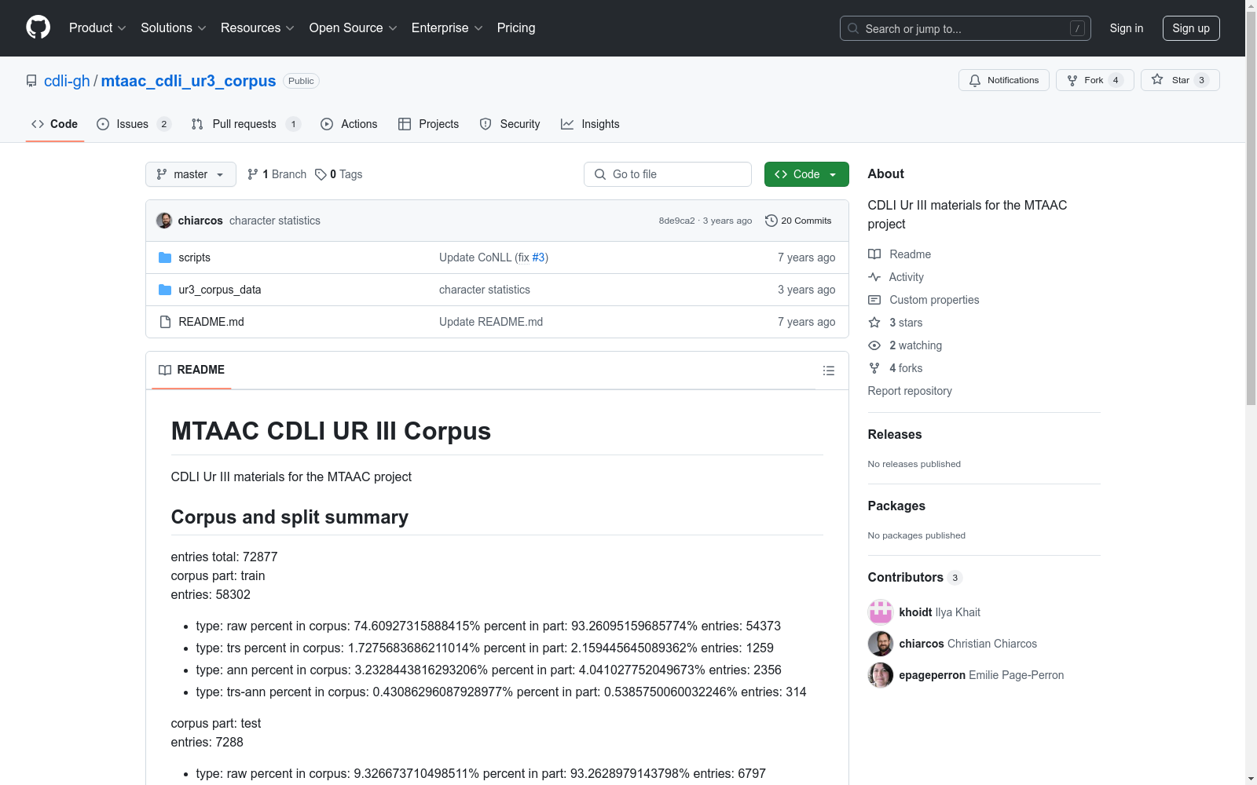
Task: Click the book icon beside Readme
Action: coord(874,254)
